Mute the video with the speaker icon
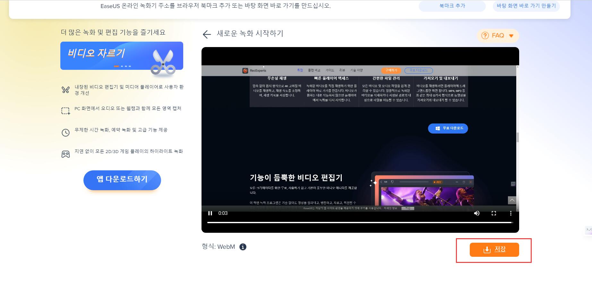This screenshot has width=592, height=284. 477,213
